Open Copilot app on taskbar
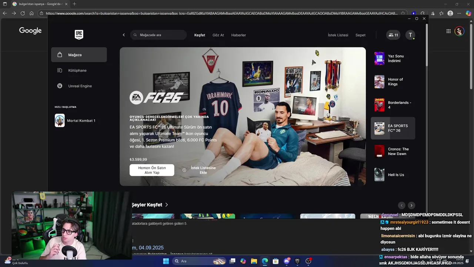This screenshot has height=267, width=474. [x=243, y=261]
